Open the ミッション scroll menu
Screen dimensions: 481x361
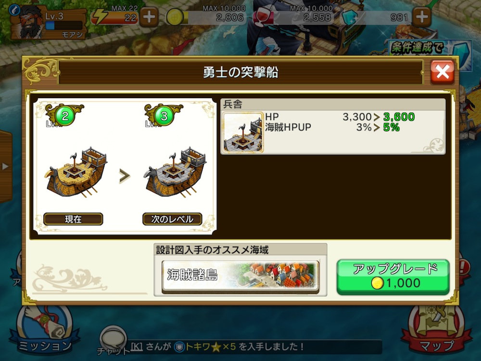tap(45, 331)
